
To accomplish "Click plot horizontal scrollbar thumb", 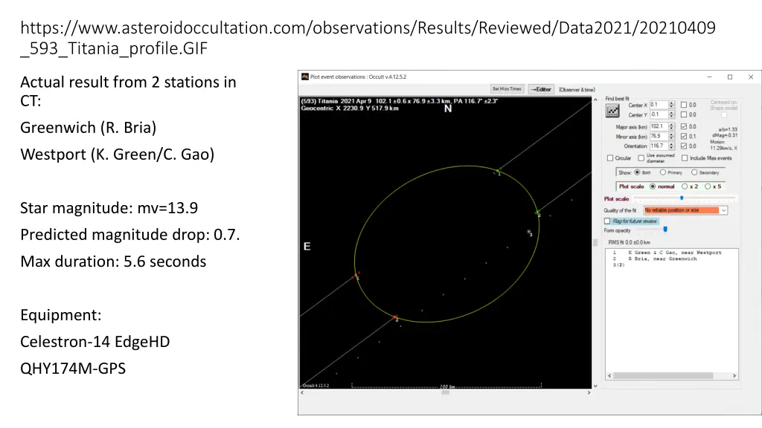I will pyautogui.click(x=445, y=392).
